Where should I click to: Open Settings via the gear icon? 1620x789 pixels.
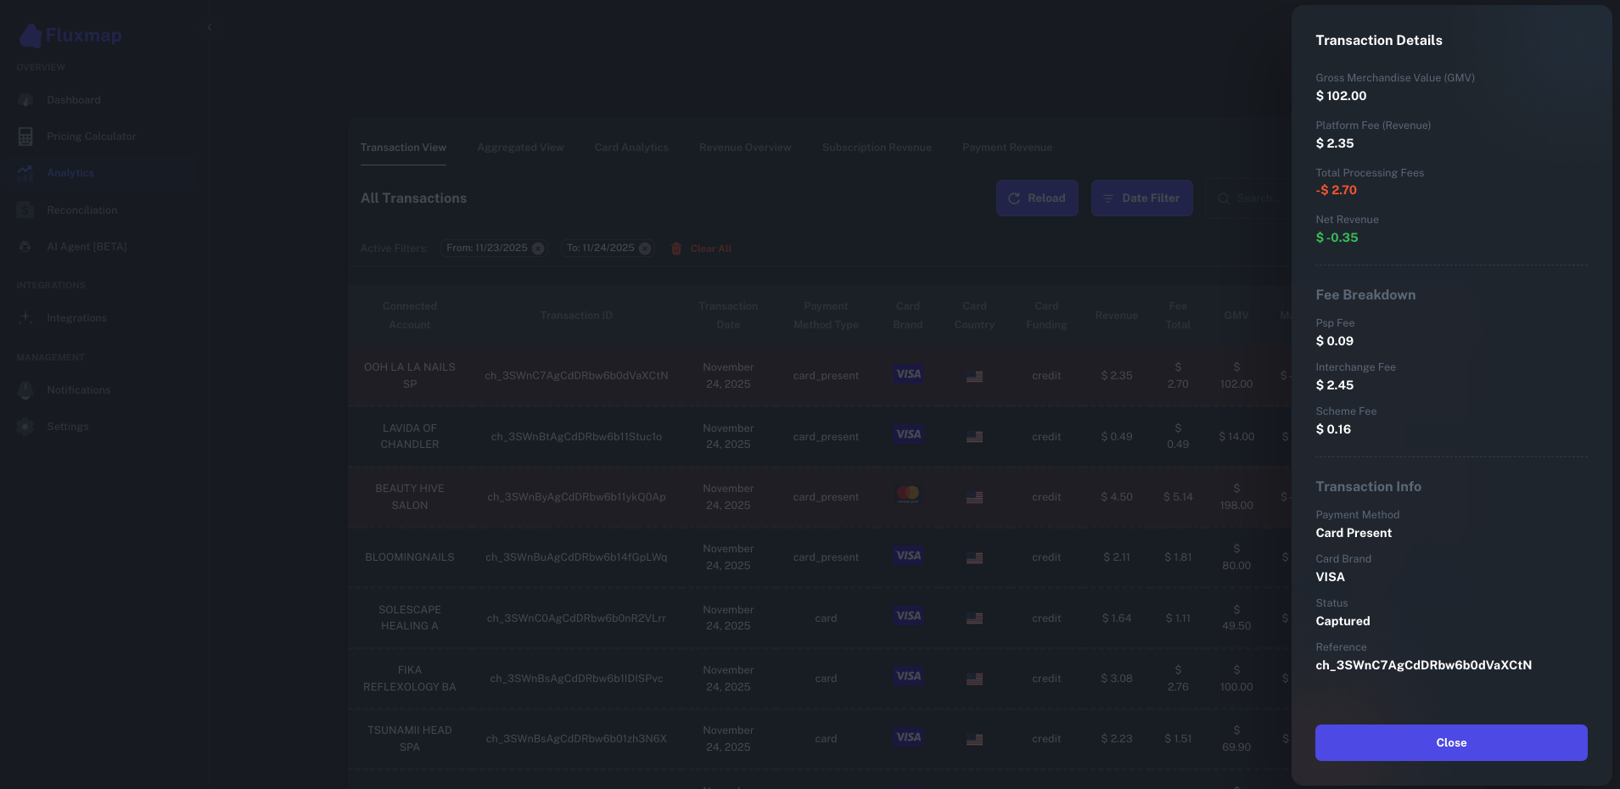coord(25,427)
